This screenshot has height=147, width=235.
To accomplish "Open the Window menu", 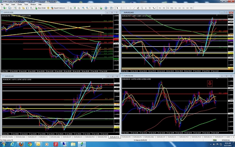I will pos(33,5).
